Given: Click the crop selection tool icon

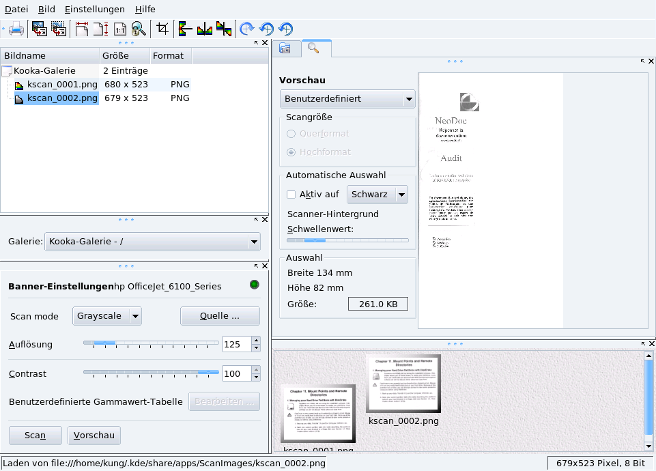Looking at the screenshot, I should 162,29.
